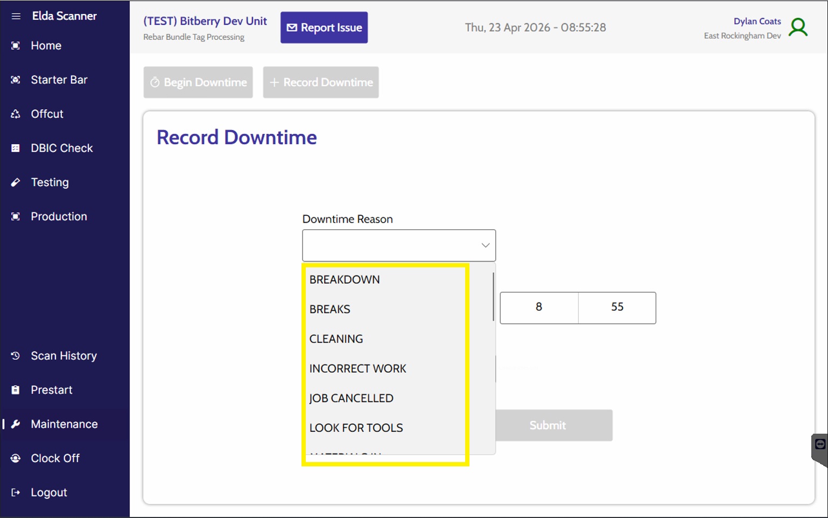Screen dimensions: 828x518
Task: Click the Home scanner icon in sidebar
Action: tap(16, 46)
